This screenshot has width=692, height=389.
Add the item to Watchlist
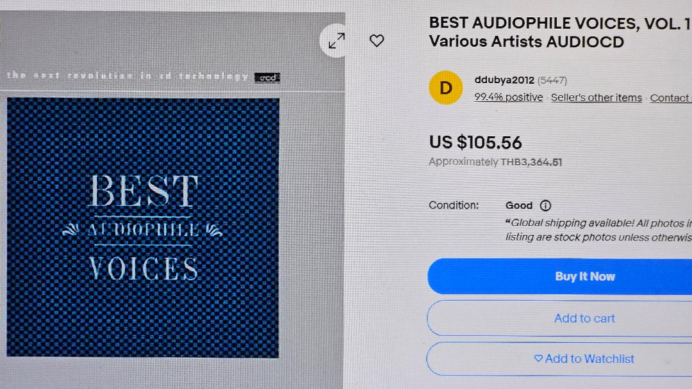(x=559, y=358)
